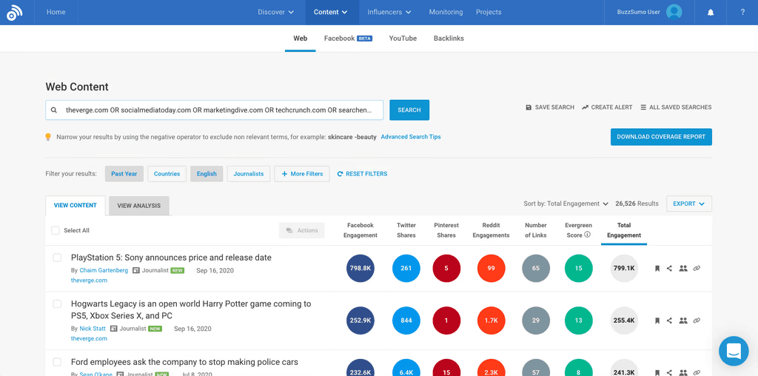
Task: Expand the Discover menu
Action: [x=275, y=12]
